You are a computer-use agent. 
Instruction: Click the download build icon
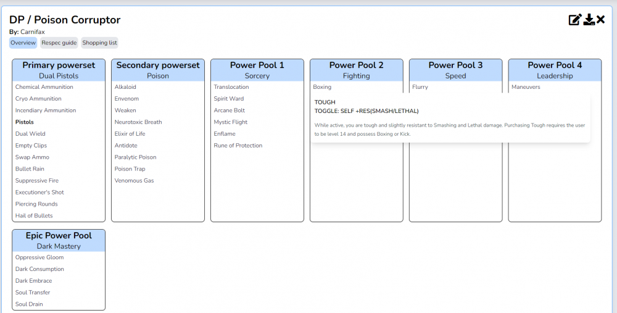(589, 20)
